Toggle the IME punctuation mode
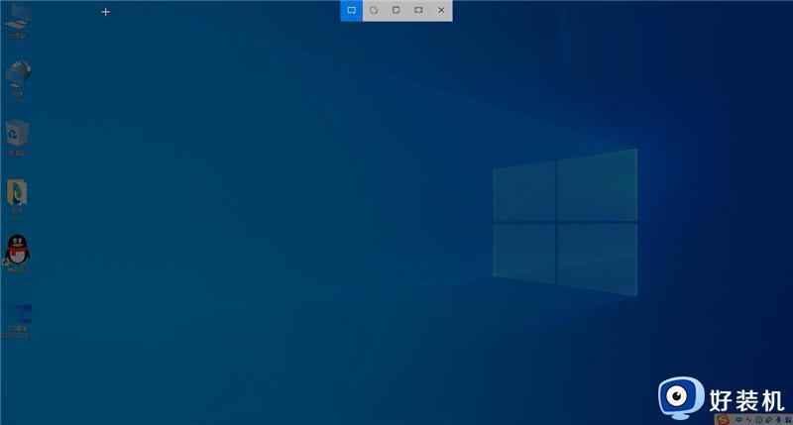This screenshot has height=425, width=793. pos(745,420)
